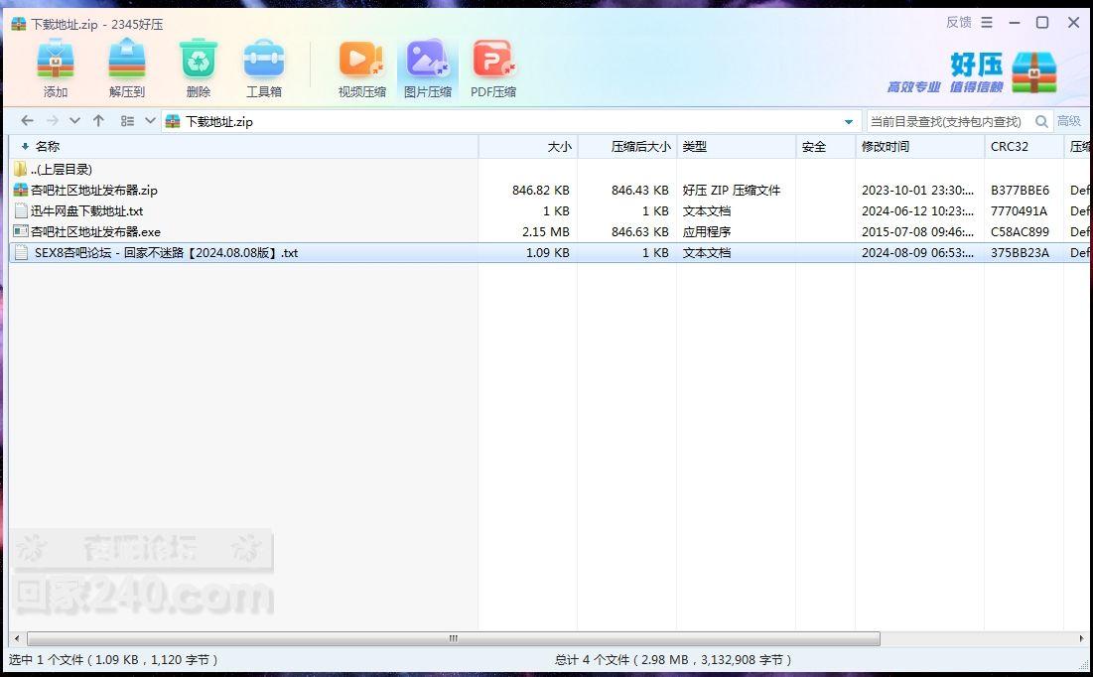The height and width of the screenshot is (677, 1093).
Task: Click the scrollbar right arrow
Action: point(1081,638)
